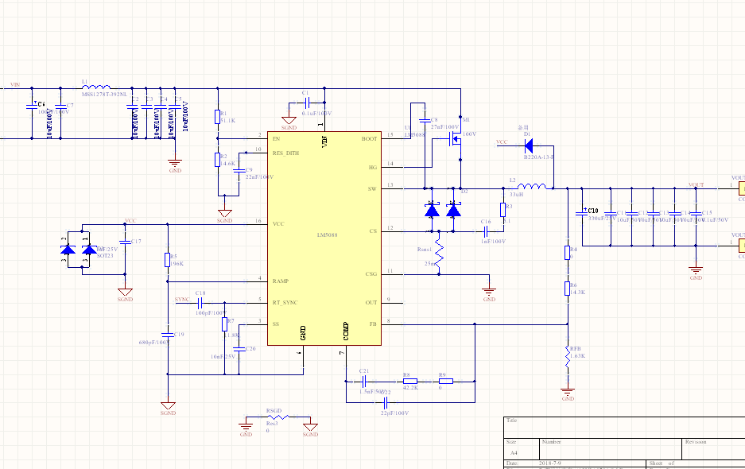Click the GND symbol at CSG net
The image size is (745, 469).
tap(489, 292)
